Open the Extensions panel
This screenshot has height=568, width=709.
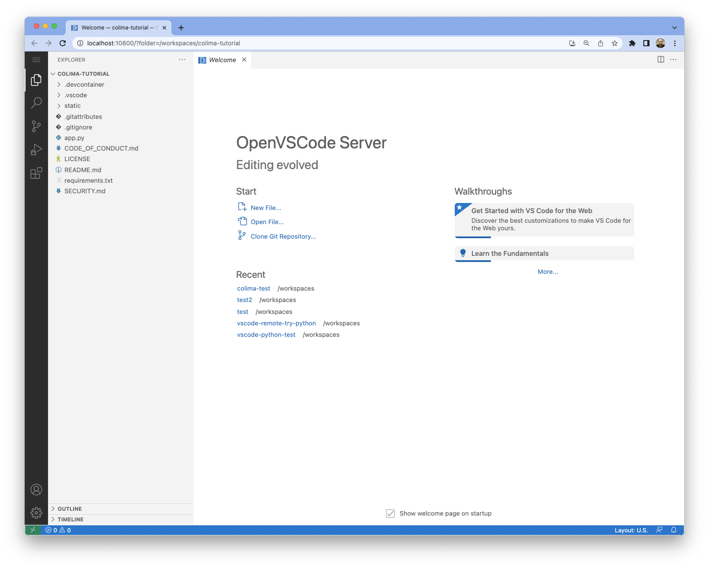(36, 174)
